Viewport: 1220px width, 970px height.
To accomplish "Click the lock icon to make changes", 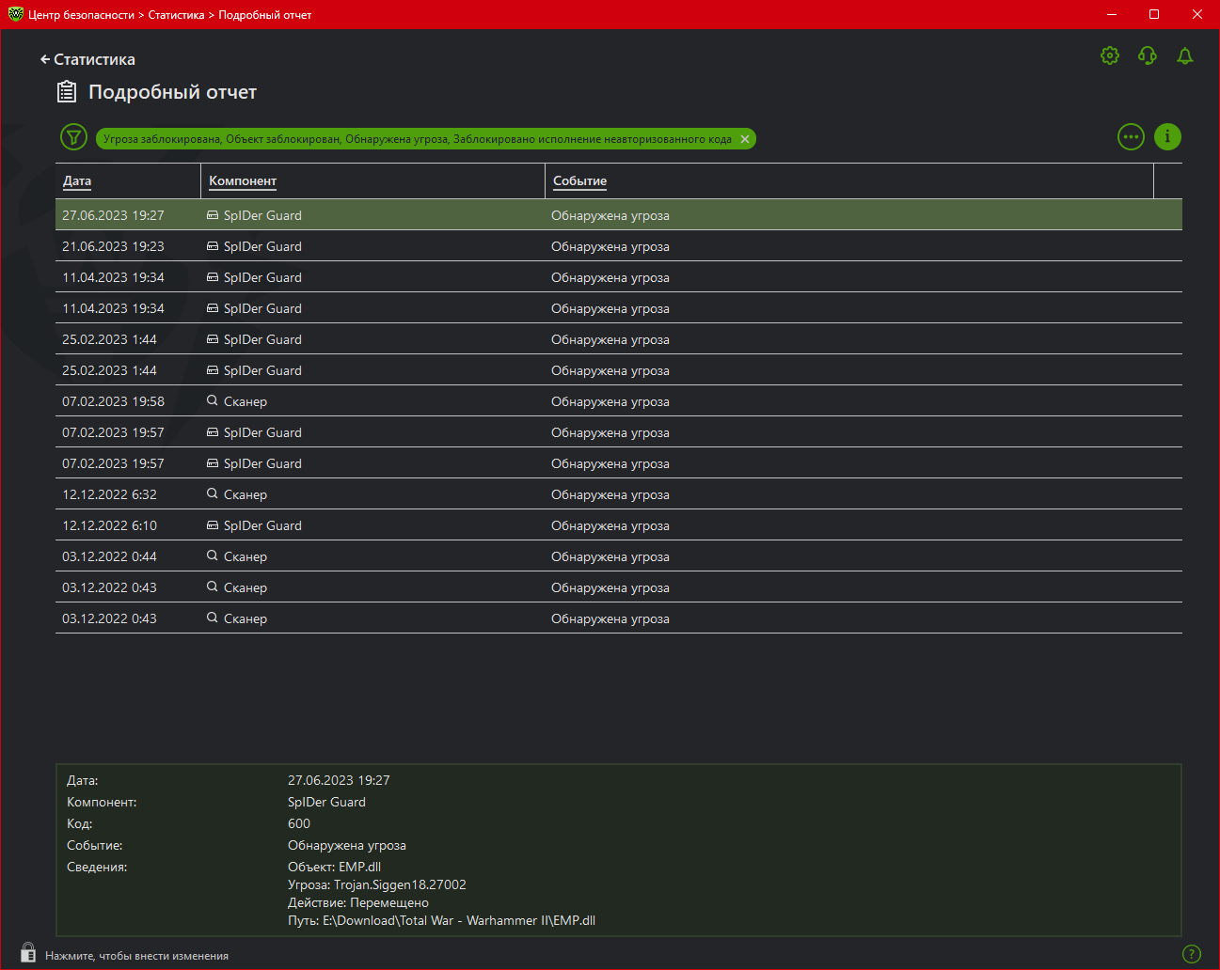I will pos(28,952).
